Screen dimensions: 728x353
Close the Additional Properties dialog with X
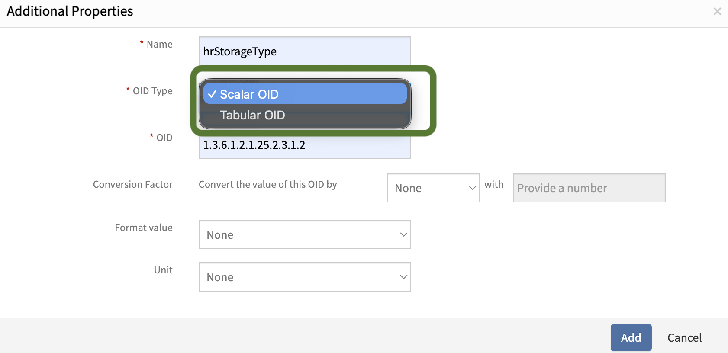717,12
